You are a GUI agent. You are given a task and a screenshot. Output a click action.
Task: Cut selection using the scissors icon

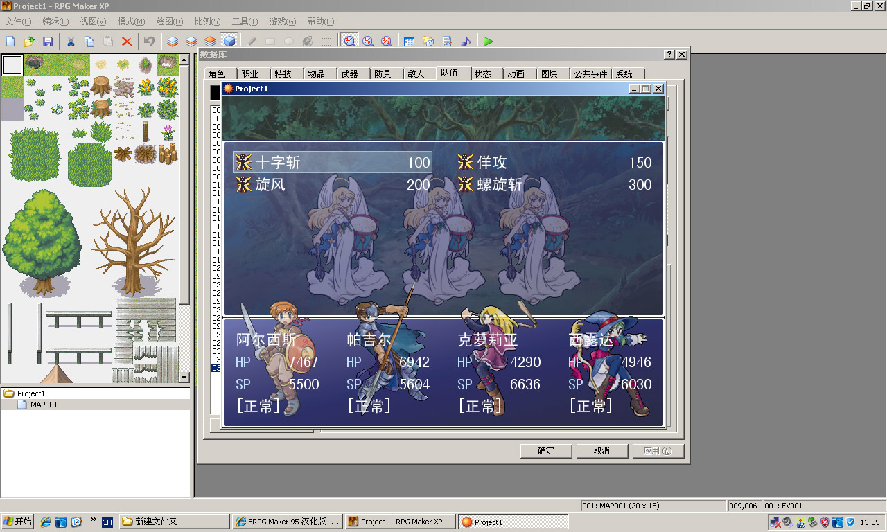pyautogui.click(x=70, y=42)
